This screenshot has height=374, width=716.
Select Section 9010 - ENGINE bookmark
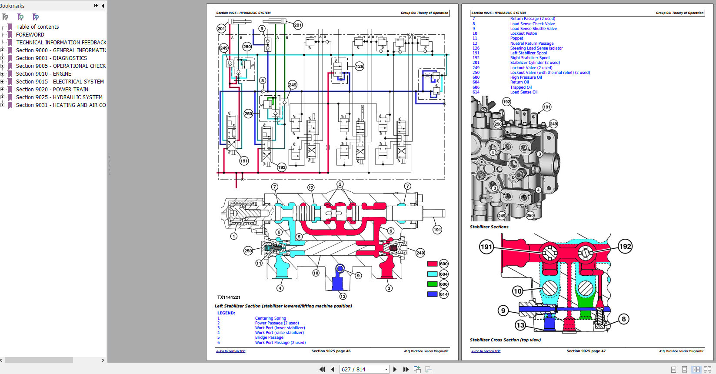(x=43, y=74)
